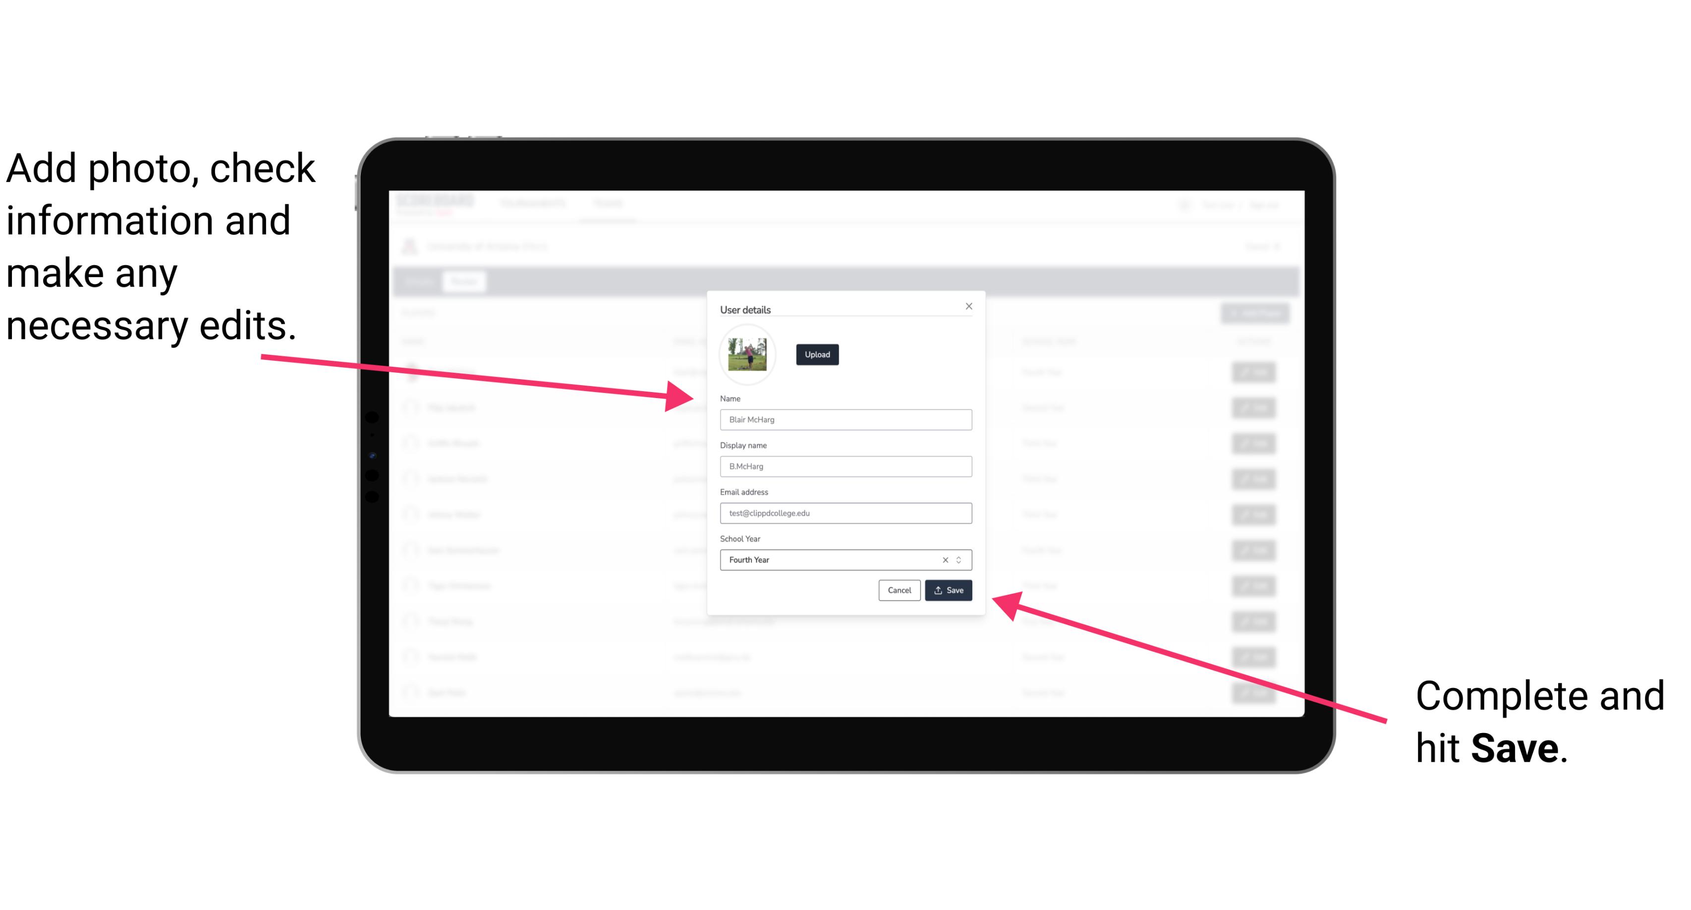Viewport: 1691px width, 910px height.
Task: Open the School Year selector chevron
Action: (961, 559)
